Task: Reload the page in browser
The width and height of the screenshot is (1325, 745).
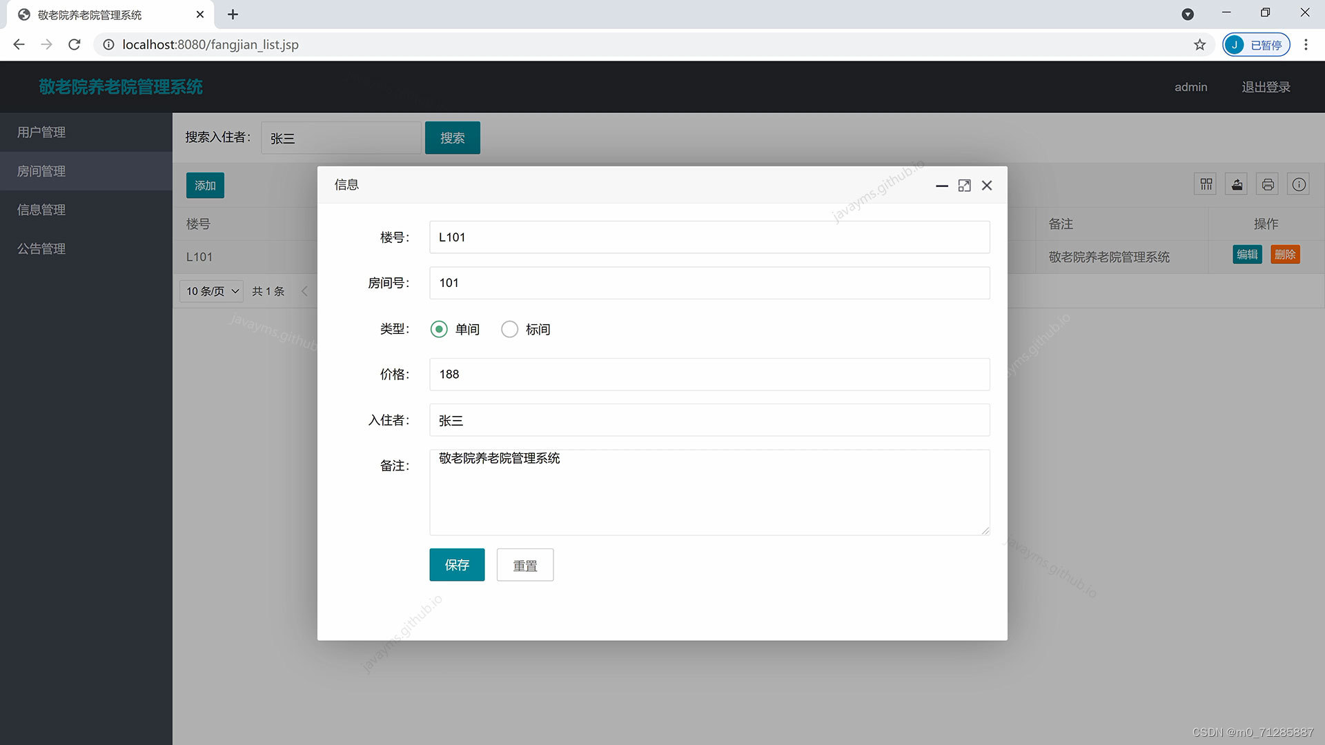Action: (75, 45)
